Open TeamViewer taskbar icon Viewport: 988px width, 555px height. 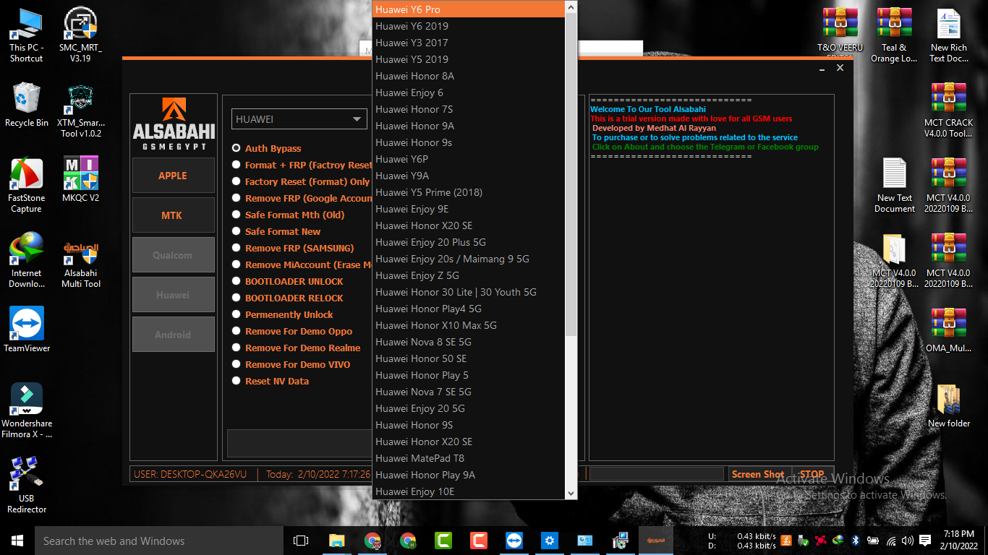(x=514, y=541)
